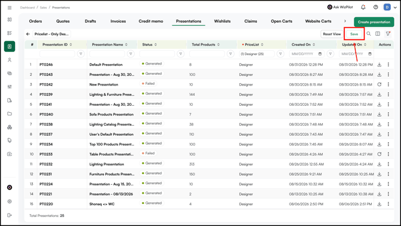Image resolution: width=401 pixels, height=226 pixels.
Task: Open the notifications bell
Action: click(x=363, y=7)
